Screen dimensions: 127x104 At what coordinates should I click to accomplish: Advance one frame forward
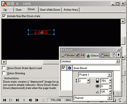click(x=37, y=100)
